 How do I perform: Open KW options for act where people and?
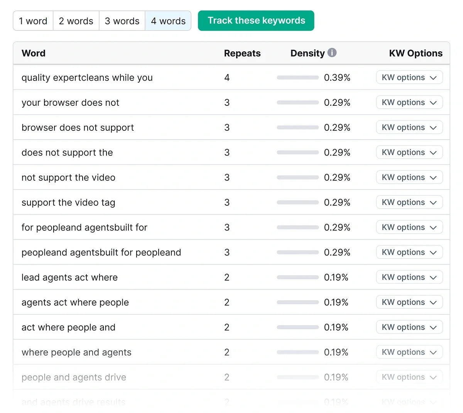click(409, 327)
